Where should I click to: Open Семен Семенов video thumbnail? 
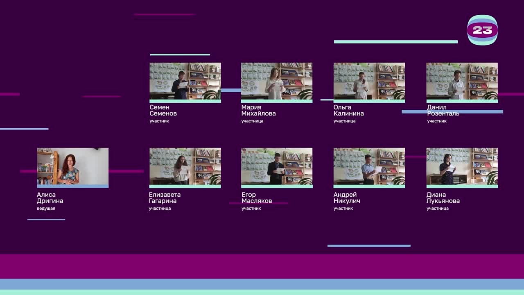coord(185,81)
